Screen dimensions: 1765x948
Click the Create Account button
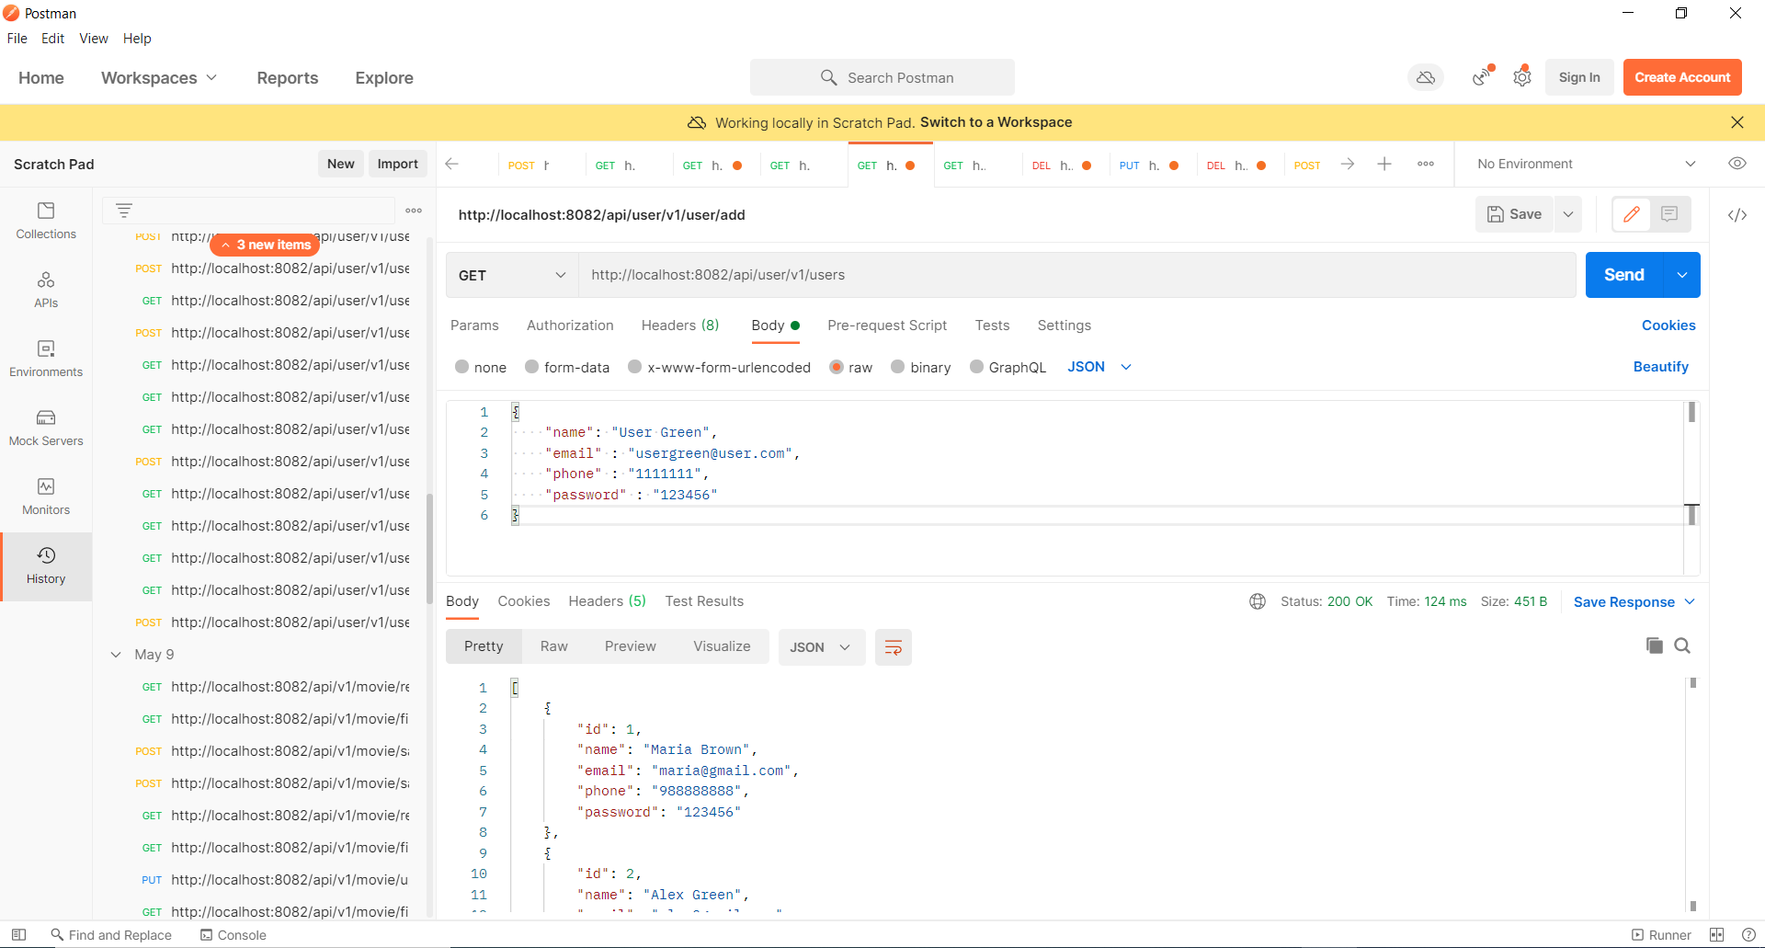1682,77
